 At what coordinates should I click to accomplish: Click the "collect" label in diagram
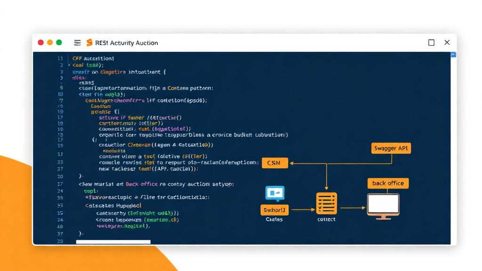click(327, 219)
